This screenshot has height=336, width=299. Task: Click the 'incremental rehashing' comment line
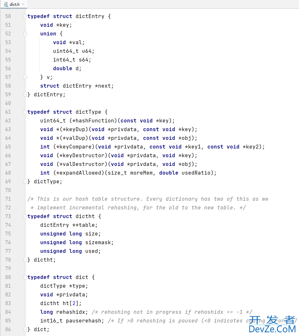point(138,208)
